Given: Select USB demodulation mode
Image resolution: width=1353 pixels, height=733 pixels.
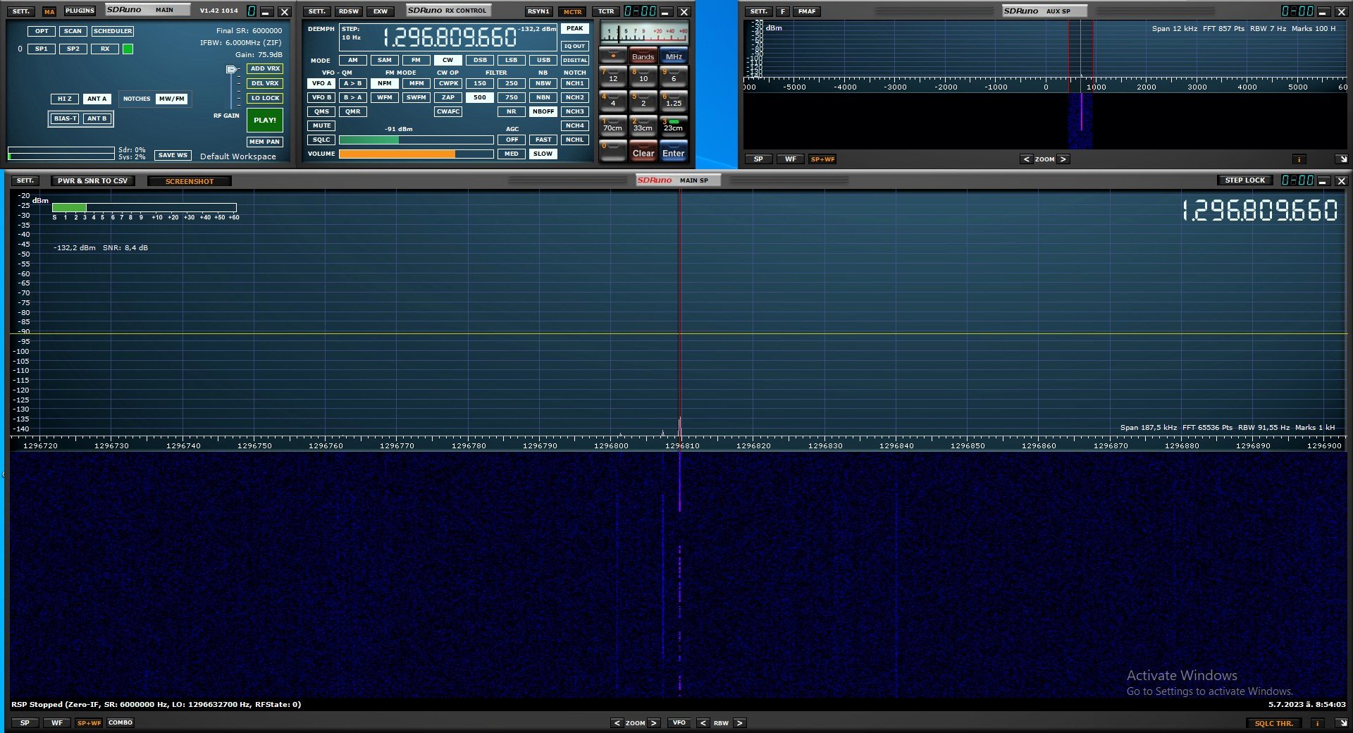Looking at the screenshot, I should pyautogui.click(x=543, y=60).
